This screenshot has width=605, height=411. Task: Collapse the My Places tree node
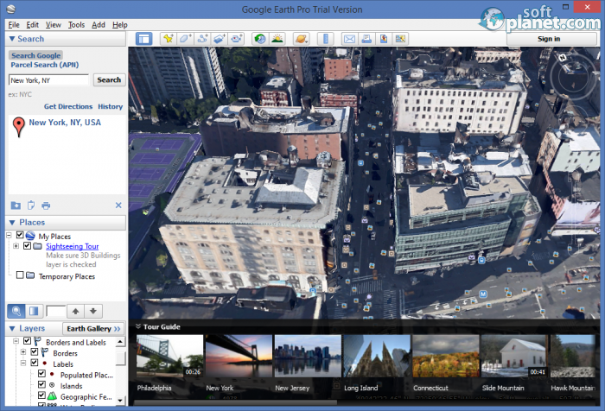[9, 235]
